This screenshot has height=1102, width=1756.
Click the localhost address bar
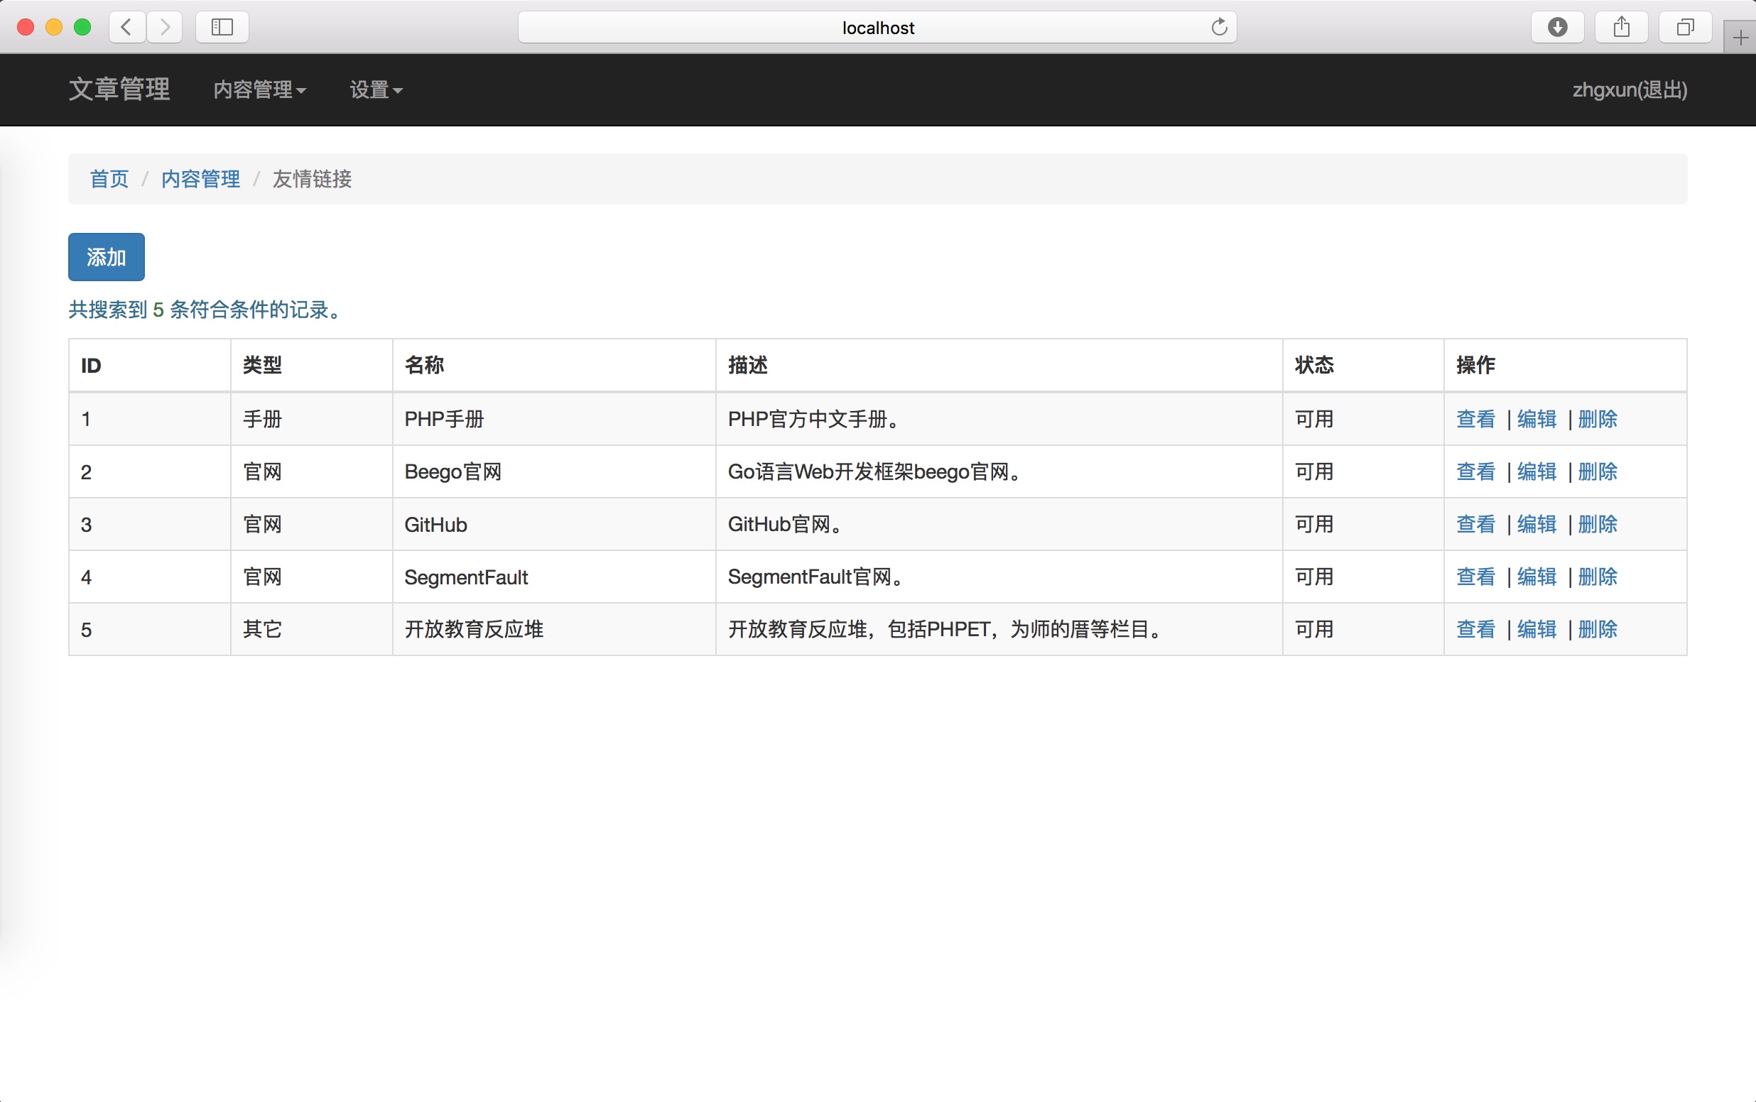click(877, 28)
